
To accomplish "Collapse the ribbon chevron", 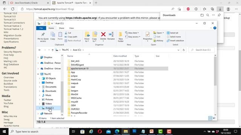I will click(211, 28).
